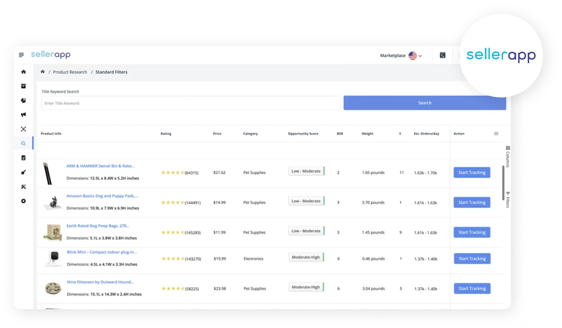Click the Blink Mini camera thumbnail
Screen dimensions: 562x328
54,259
